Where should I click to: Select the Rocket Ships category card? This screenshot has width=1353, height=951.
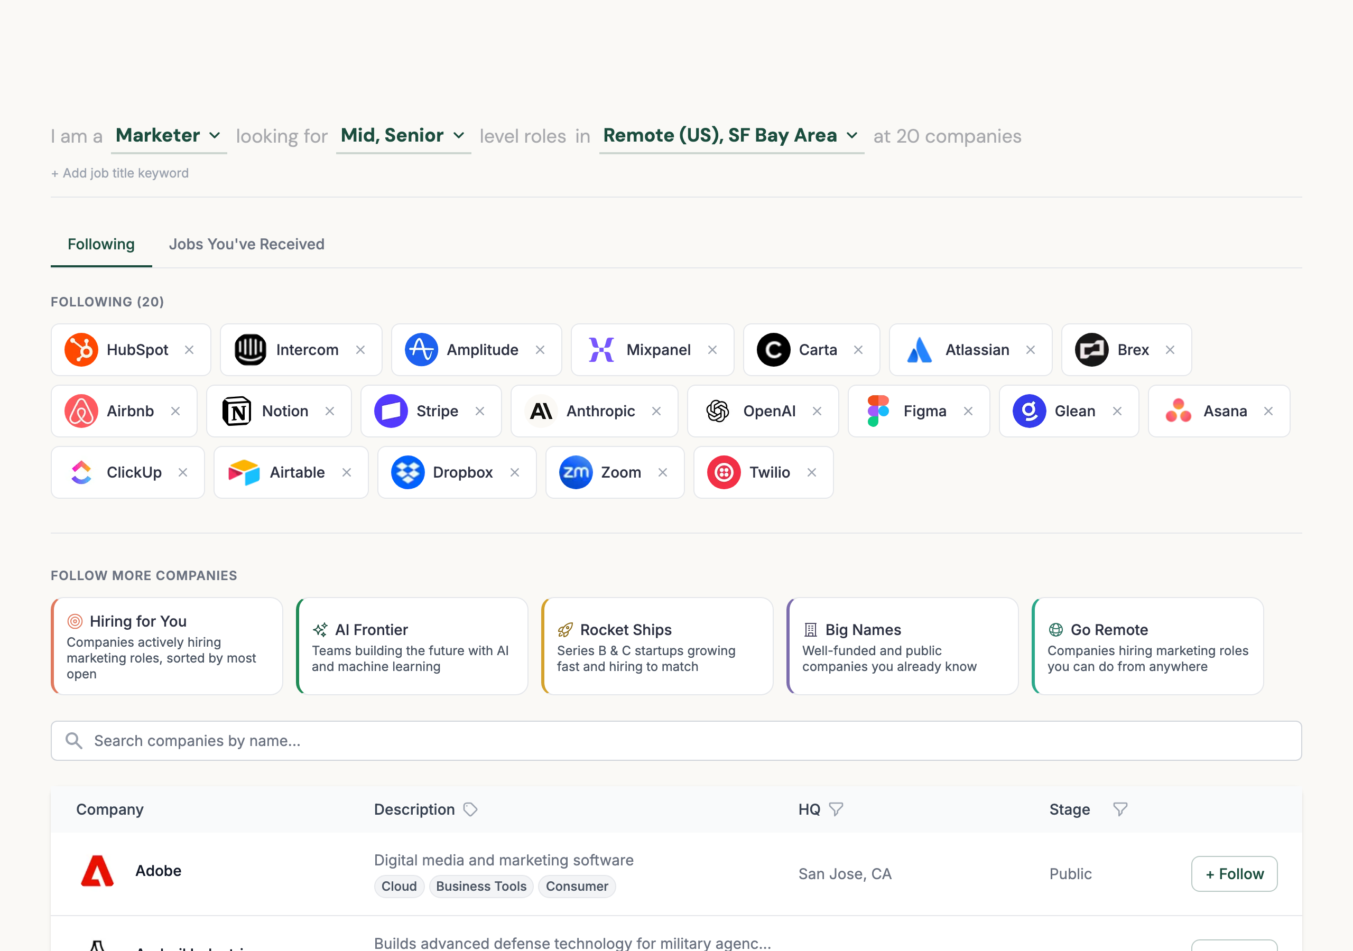tap(656, 646)
